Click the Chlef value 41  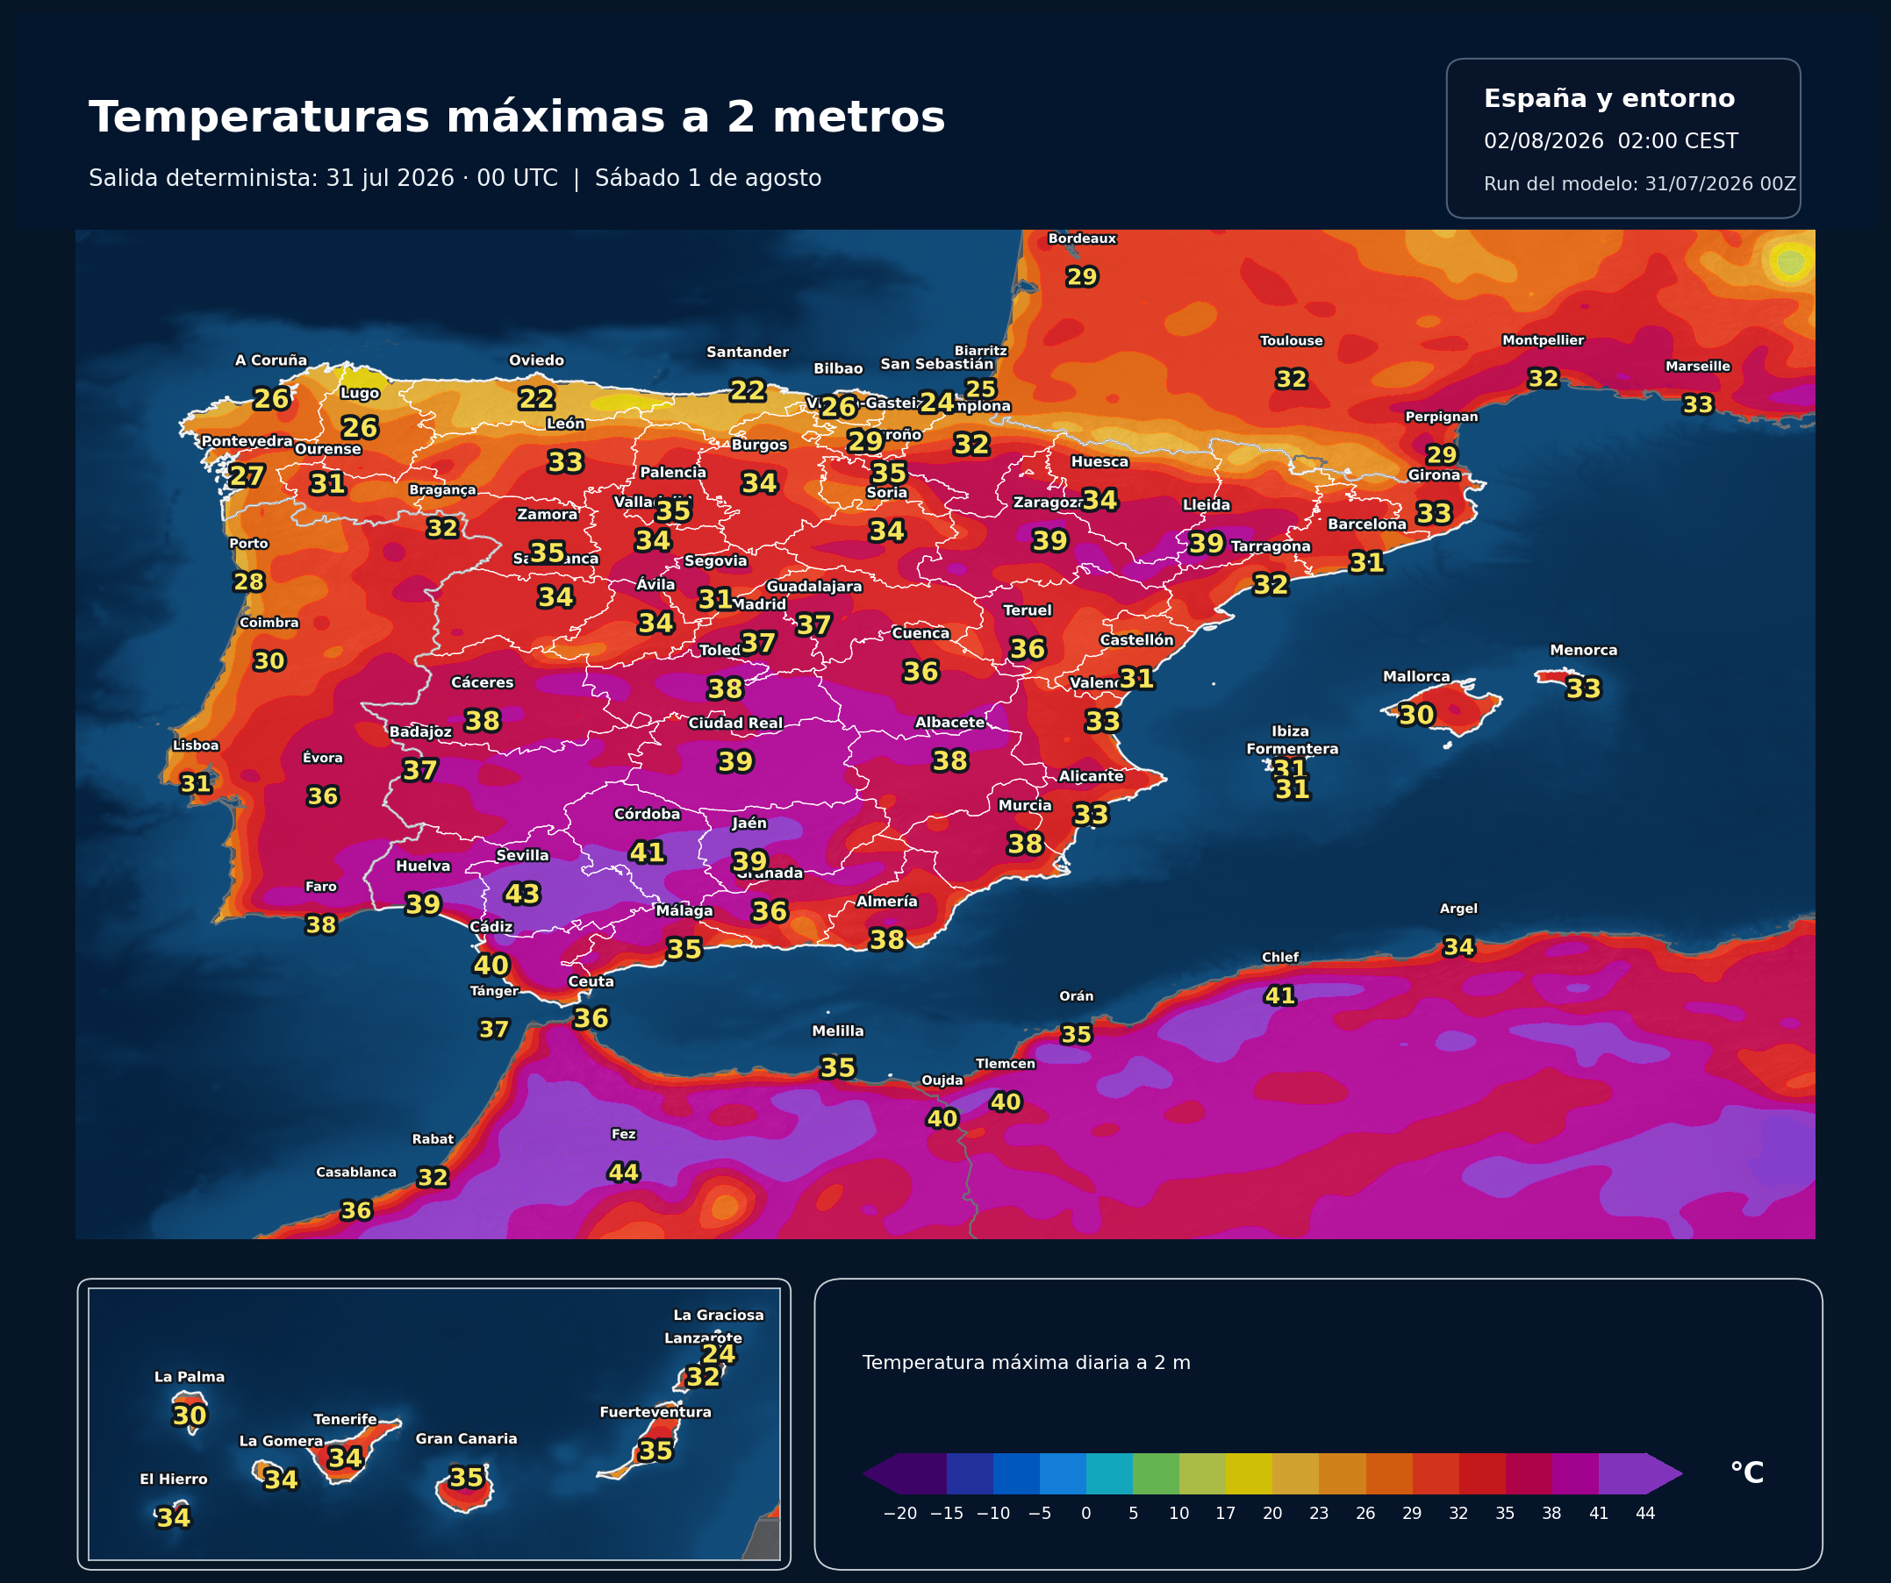click(1280, 995)
